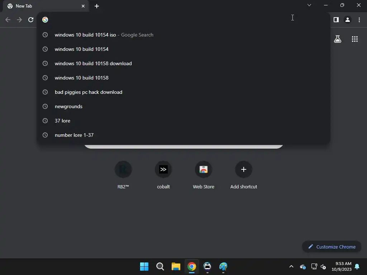Open the cobalt shortcut
The image size is (367, 275).
163,175
